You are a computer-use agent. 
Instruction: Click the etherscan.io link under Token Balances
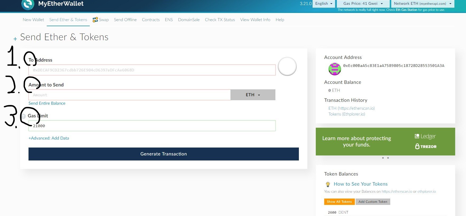397,192
